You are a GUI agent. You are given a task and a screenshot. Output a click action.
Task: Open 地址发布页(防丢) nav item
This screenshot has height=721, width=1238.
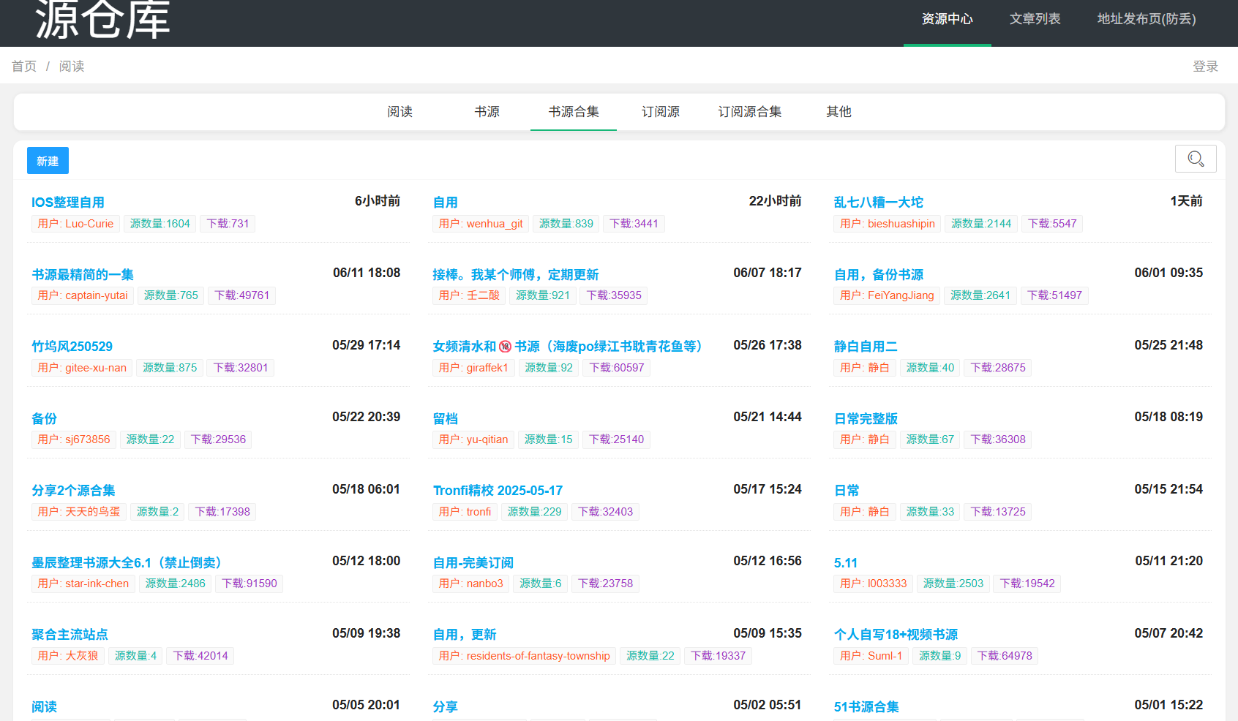pos(1147,19)
